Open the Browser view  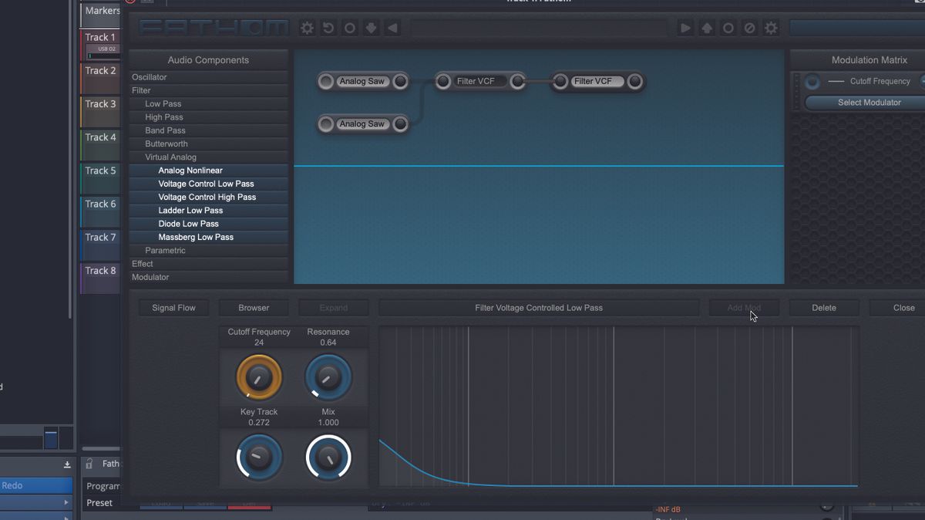tap(254, 308)
